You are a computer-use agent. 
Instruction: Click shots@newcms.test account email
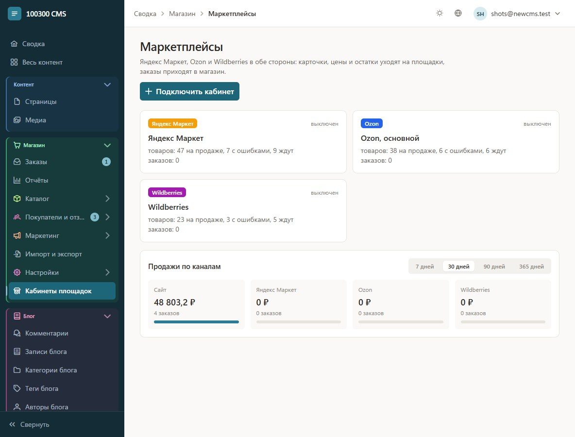click(520, 14)
